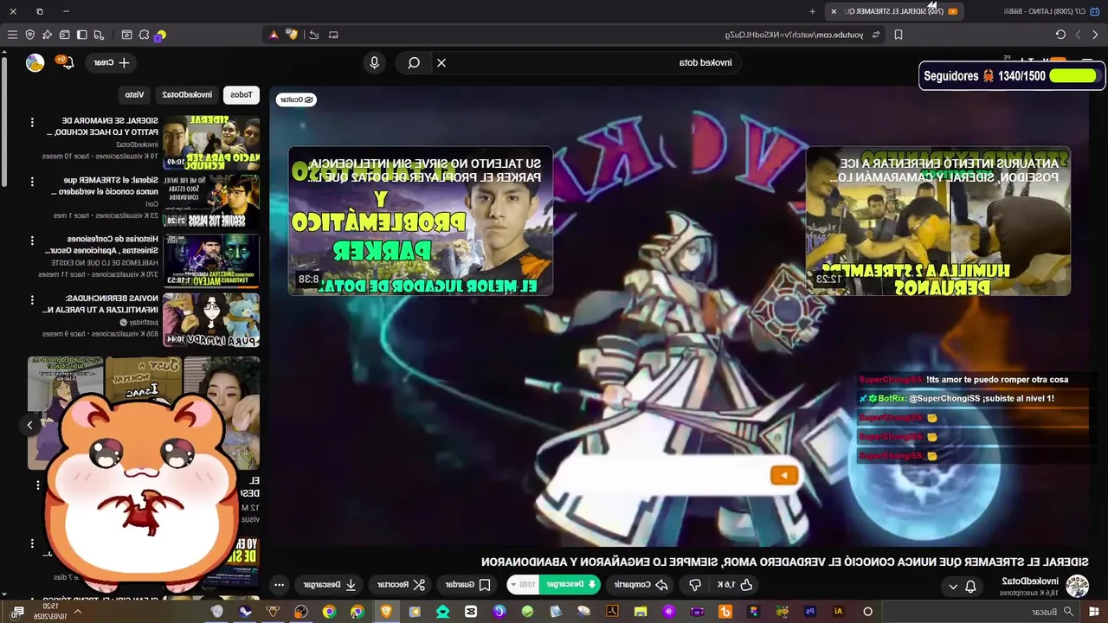The width and height of the screenshot is (1108, 623).
Task: Open the CapCut taskbar icon
Action: click(x=470, y=612)
